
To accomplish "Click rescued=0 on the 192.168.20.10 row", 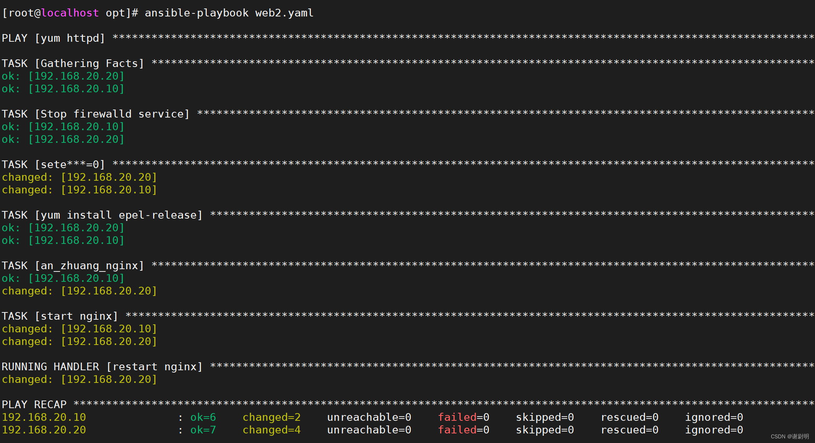I will 630,417.
